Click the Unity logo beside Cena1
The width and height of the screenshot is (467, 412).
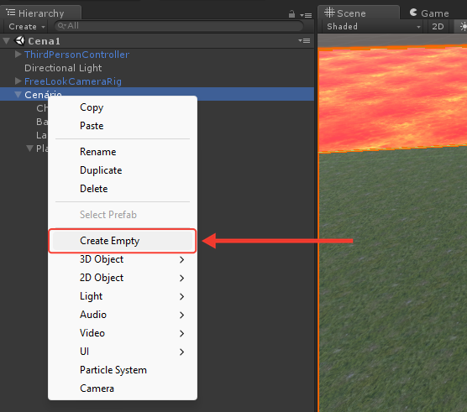[x=19, y=41]
